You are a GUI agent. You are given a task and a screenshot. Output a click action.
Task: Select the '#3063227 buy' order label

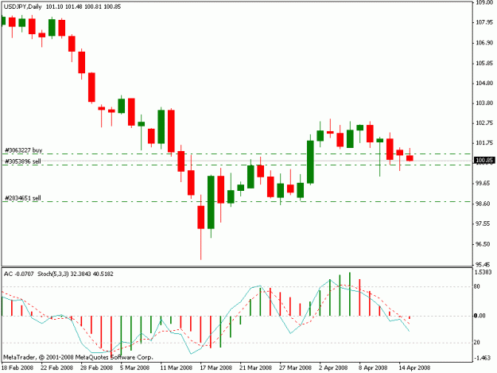coord(23,150)
